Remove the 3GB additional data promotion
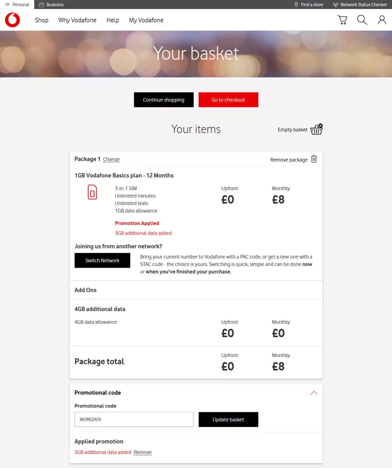Viewport: 392px width, 468px height. pos(143,452)
